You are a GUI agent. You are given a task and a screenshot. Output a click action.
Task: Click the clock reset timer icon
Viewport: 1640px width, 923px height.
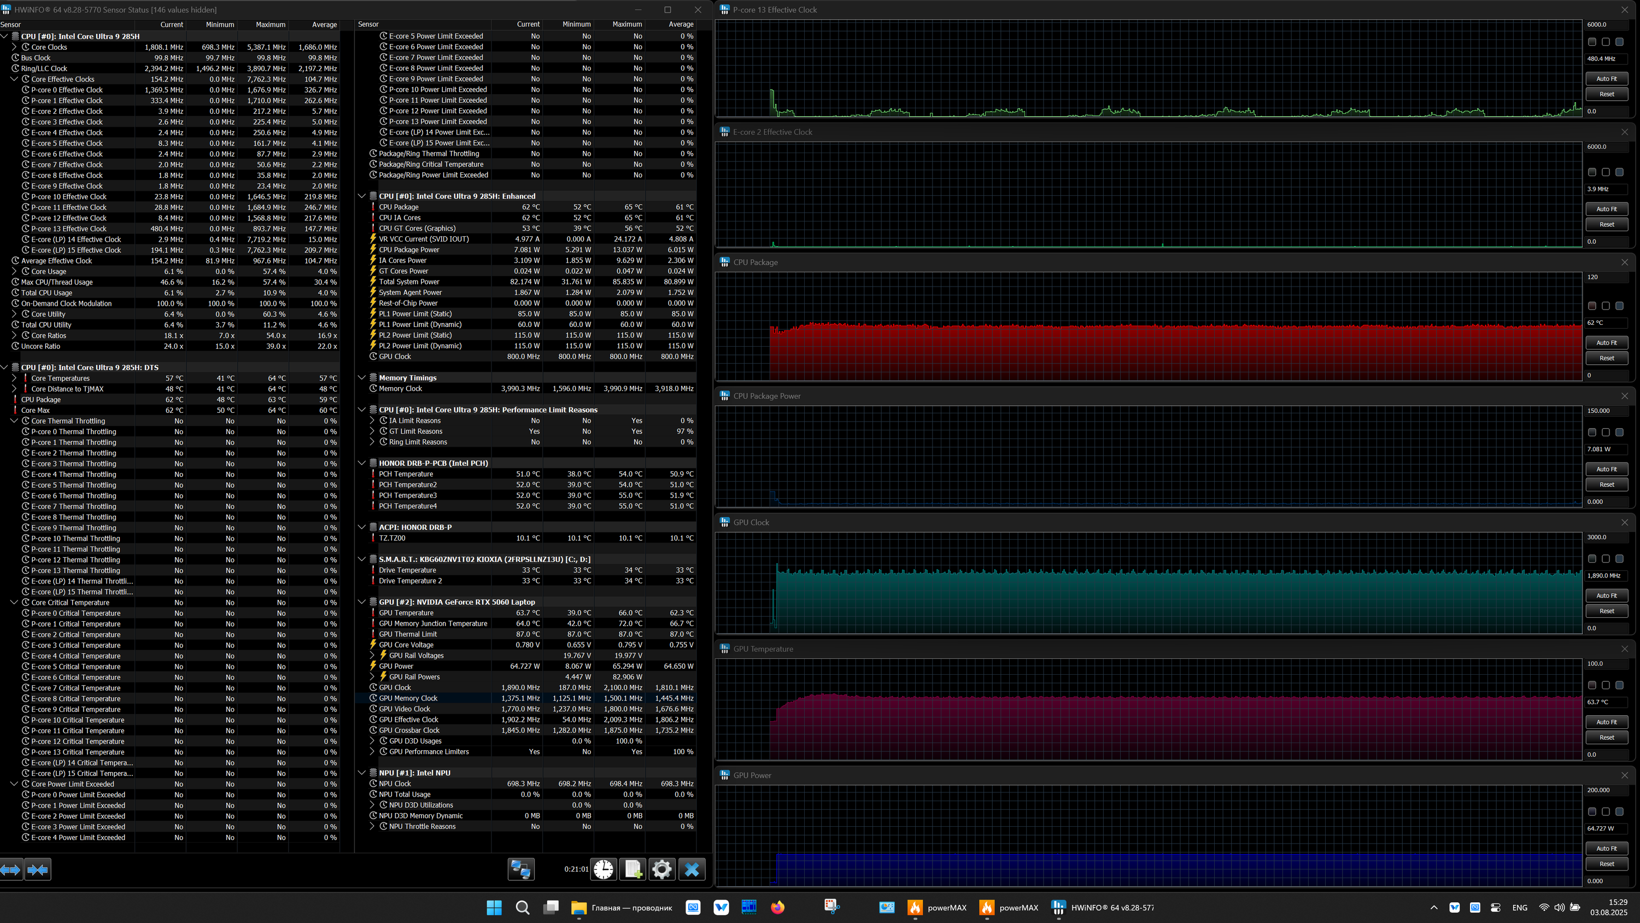pos(603,869)
